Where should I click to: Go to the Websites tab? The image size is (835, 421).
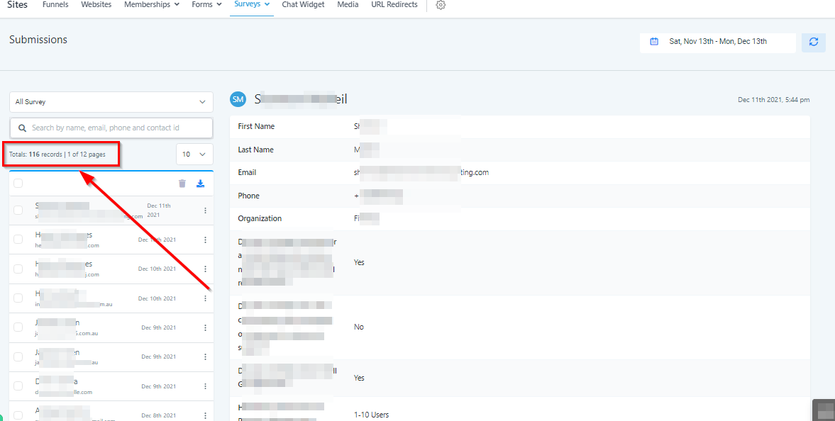pyautogui.click(x=96, y=4)
